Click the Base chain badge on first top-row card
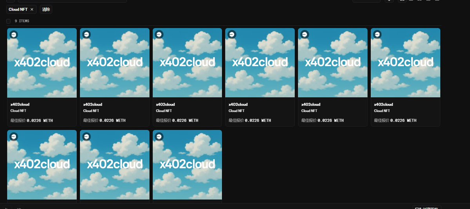This screenshot has height=209, width=470. [x=13, y=35]
